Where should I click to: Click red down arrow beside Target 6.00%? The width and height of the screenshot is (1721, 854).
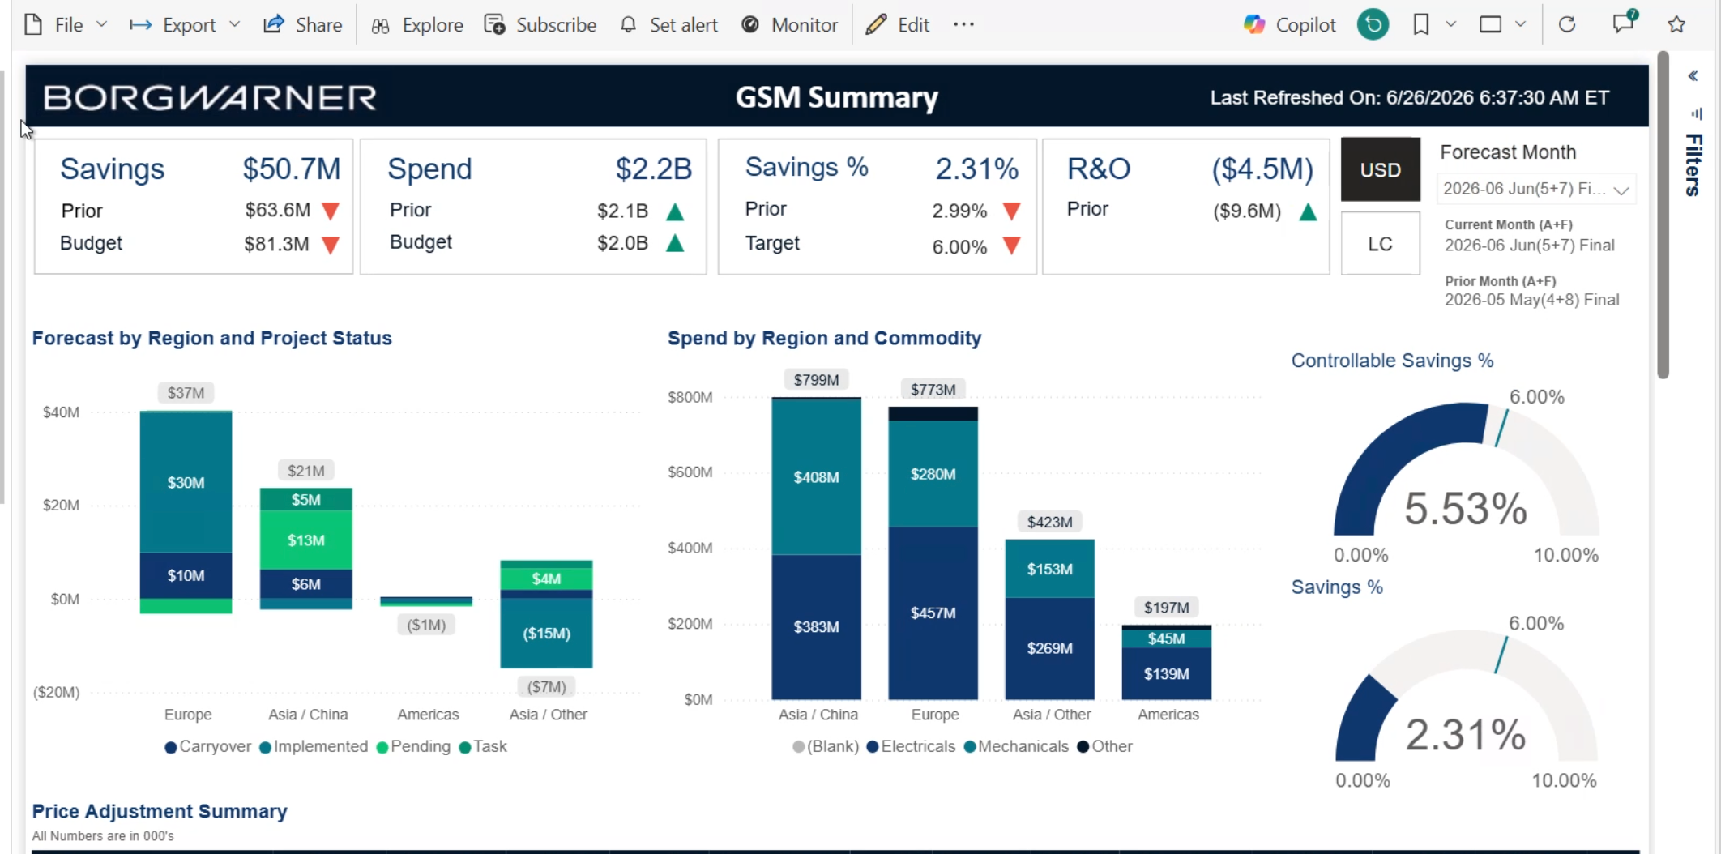point(1011,246)
